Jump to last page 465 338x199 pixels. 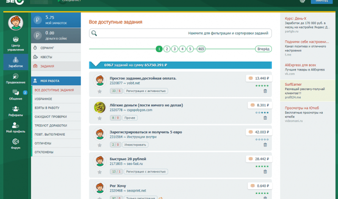point(201,49)
